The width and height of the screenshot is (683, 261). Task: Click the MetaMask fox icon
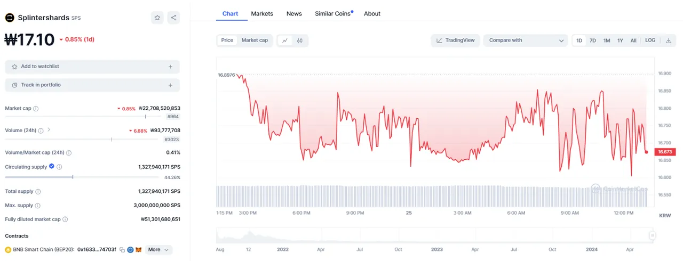point(138,250)
